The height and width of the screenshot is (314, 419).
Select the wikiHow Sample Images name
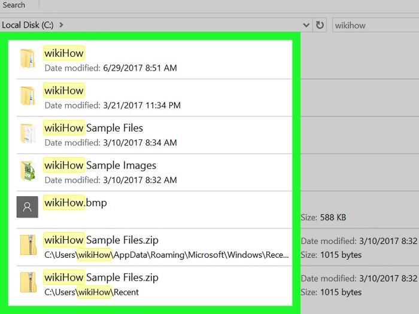pos(100,165)
